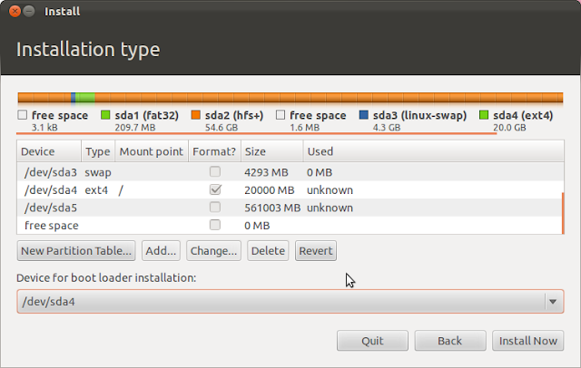Viewport: 581px width, 368px height.
Task: Toggle format checkbox for /dev/sda5
Action: [x=215, y=208]
